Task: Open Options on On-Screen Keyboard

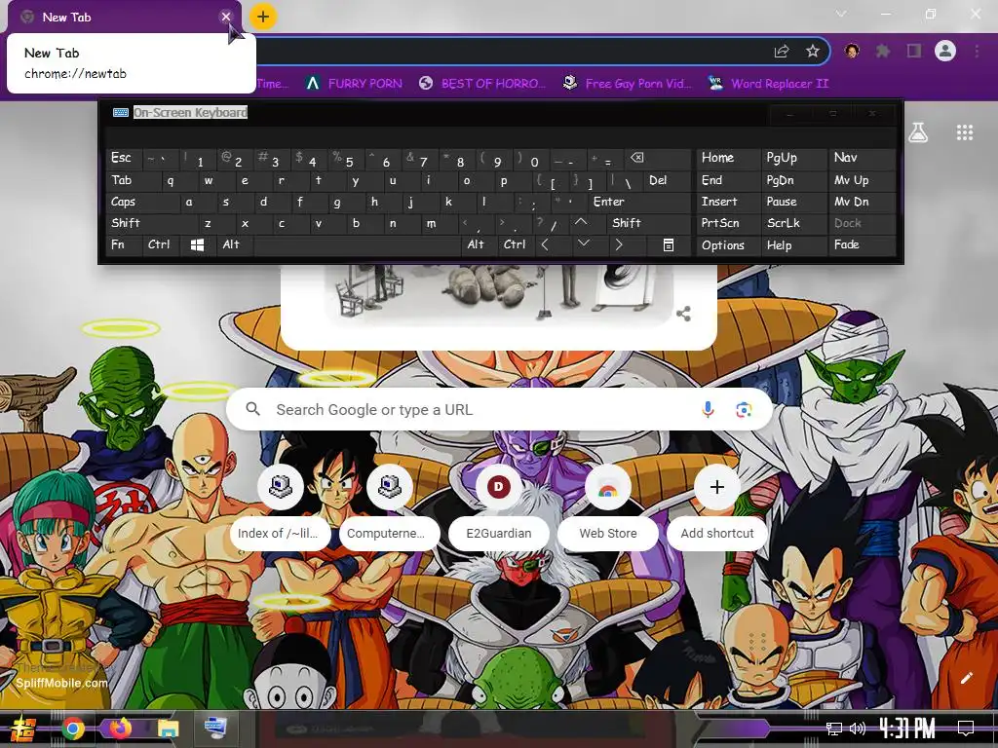Action: (x=727, y=244)
